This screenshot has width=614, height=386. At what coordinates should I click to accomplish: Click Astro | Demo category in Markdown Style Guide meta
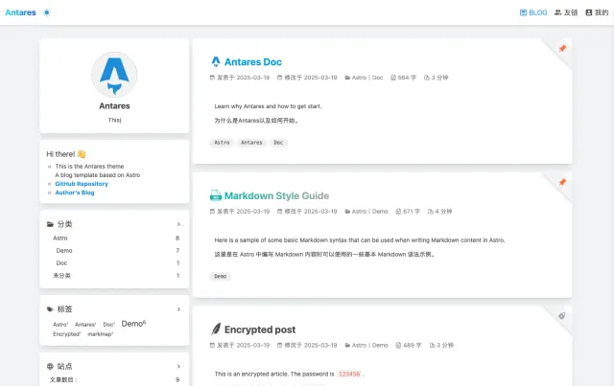pyautogui.click(x=370, y=211)
